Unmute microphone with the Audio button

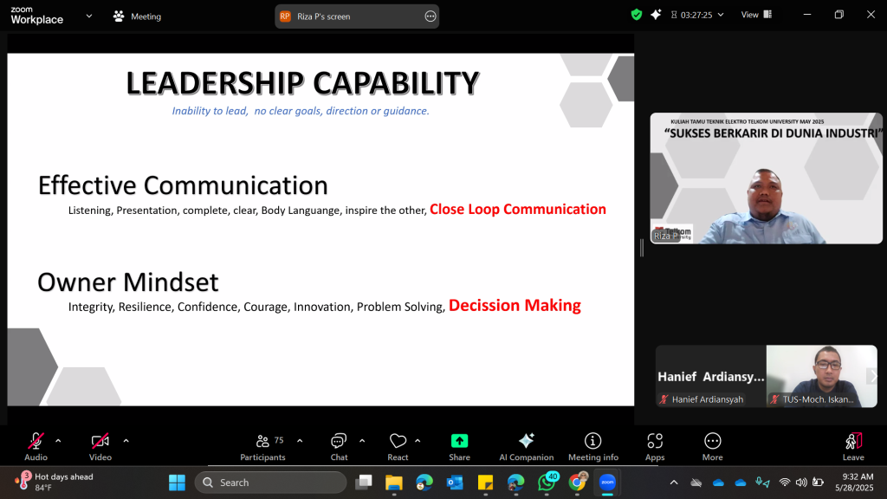pyautogui.click(x=36, y=446)
